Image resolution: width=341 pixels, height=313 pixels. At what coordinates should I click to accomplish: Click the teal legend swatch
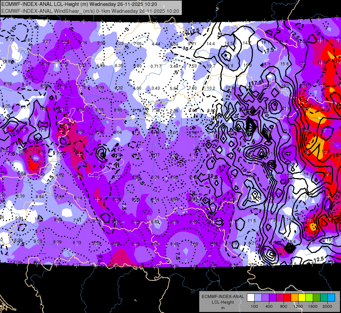coord(324,298)
